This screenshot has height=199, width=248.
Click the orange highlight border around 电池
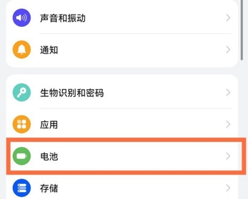coord(126,140)
